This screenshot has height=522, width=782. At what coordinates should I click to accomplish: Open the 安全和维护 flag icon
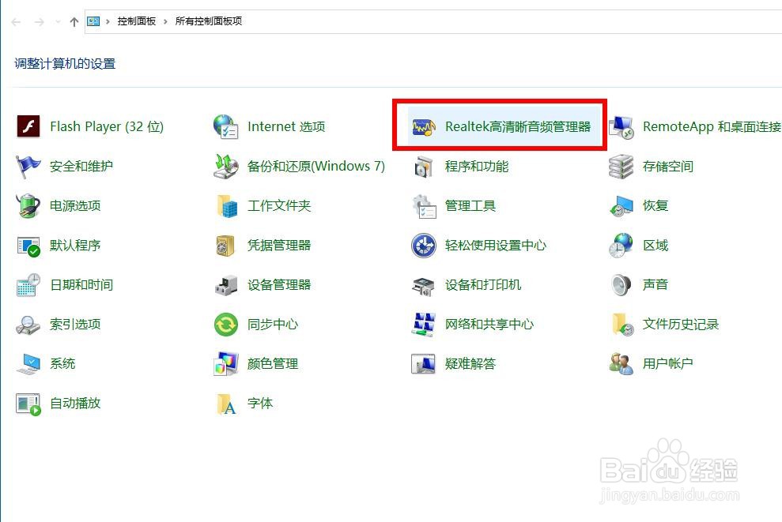click(28, 167)
